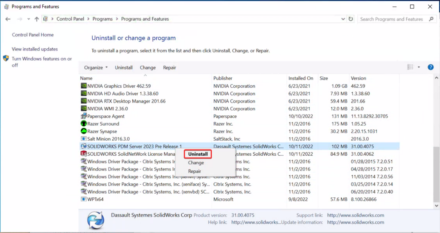Click the NVIDIA Graphics Driver 462.59 icon

click(x=84, y=86)
